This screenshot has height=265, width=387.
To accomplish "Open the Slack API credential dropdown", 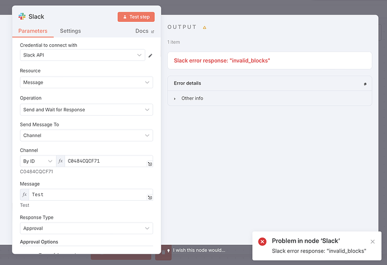I will pos(82,55).
